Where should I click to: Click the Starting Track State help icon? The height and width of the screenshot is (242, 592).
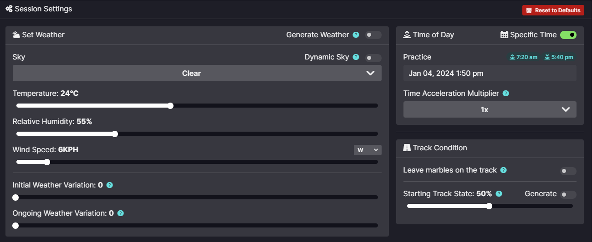coord(499,194)
